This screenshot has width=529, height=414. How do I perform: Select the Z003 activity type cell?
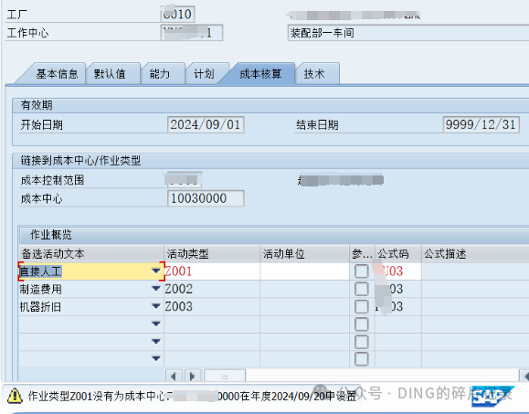pos(212,307)
